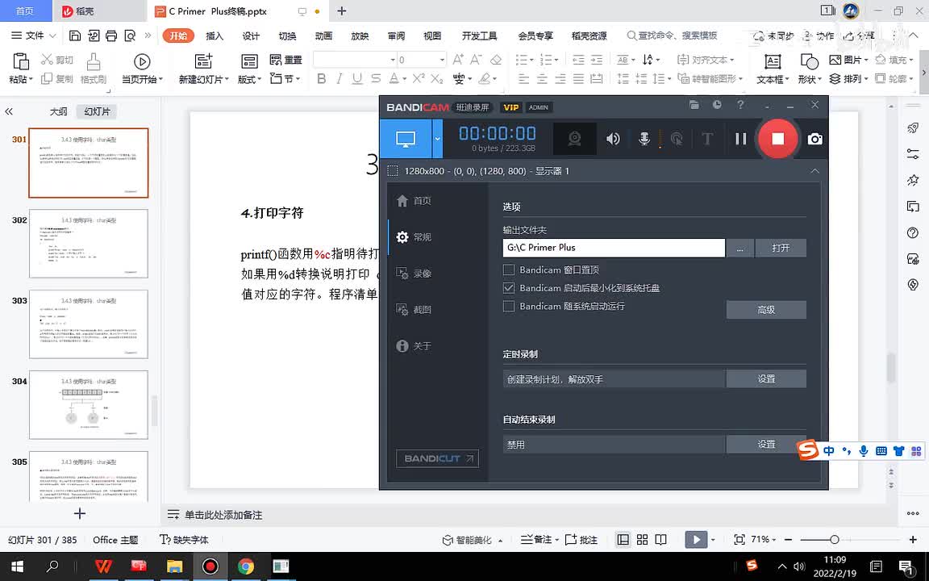Image resolution: width=929 pixels, height=581 pixels.
Task: Select slide 304 thumbnail
Action: pos(88,405)
